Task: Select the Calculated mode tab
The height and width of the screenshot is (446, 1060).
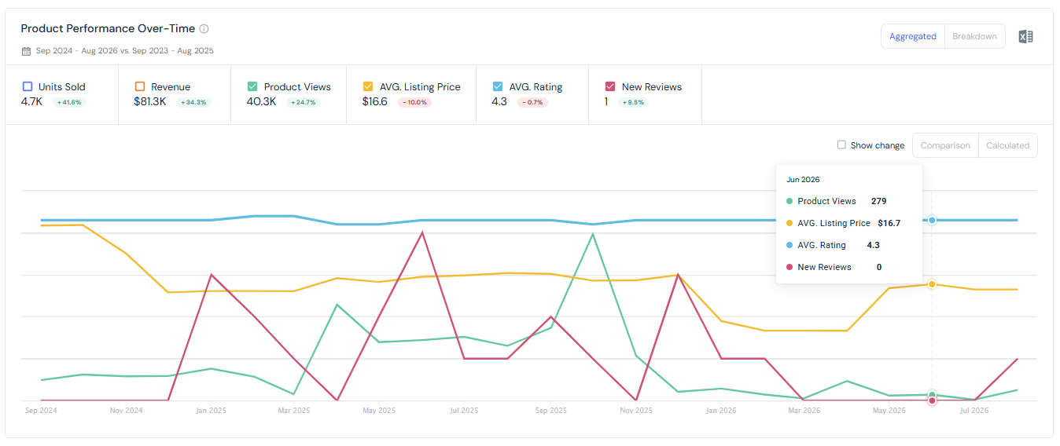Action: click(1007, 145)
